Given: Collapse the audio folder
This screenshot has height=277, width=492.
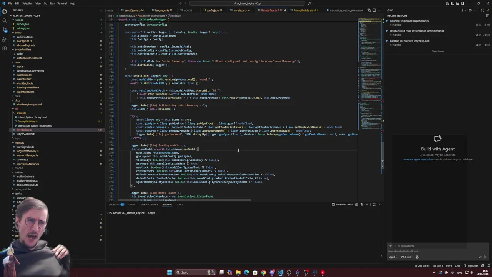Looking at the screenshot, I should [18, 33].
